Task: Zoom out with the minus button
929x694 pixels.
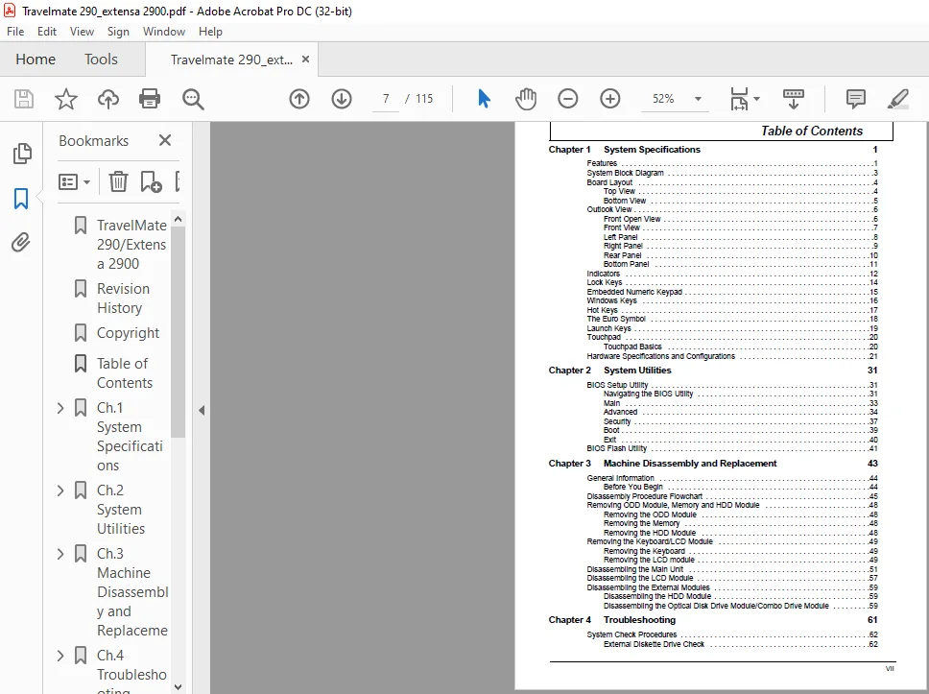Action: click(567, 98)
